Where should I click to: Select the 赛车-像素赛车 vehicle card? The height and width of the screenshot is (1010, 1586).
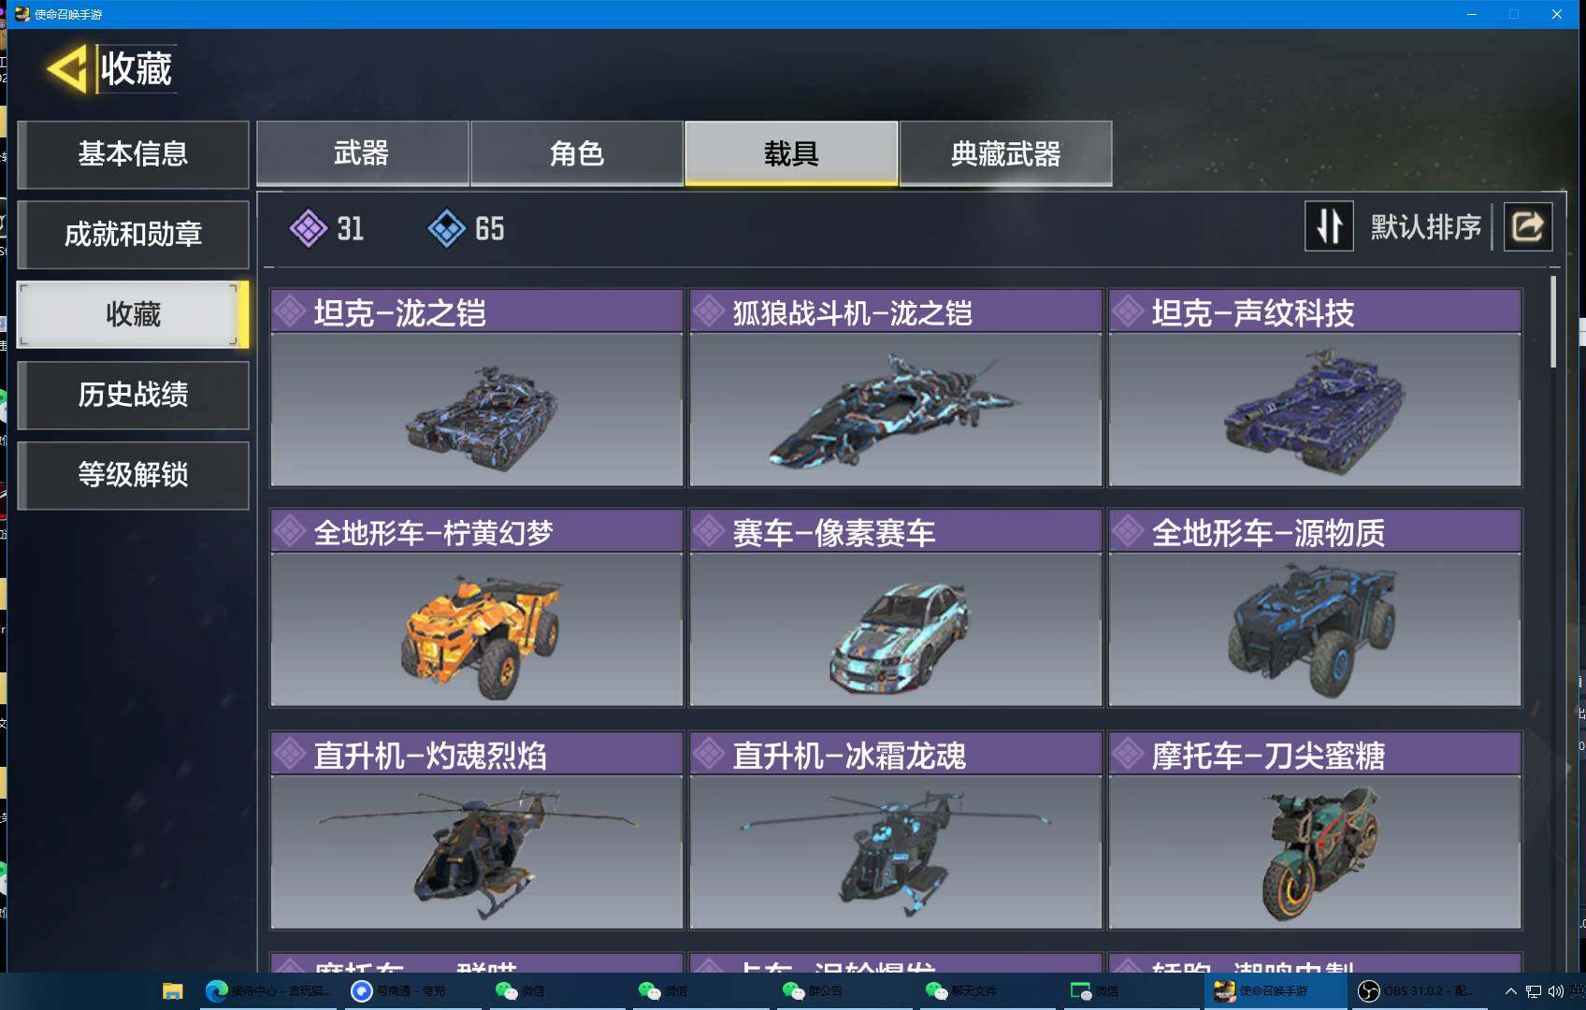[895, 608]
